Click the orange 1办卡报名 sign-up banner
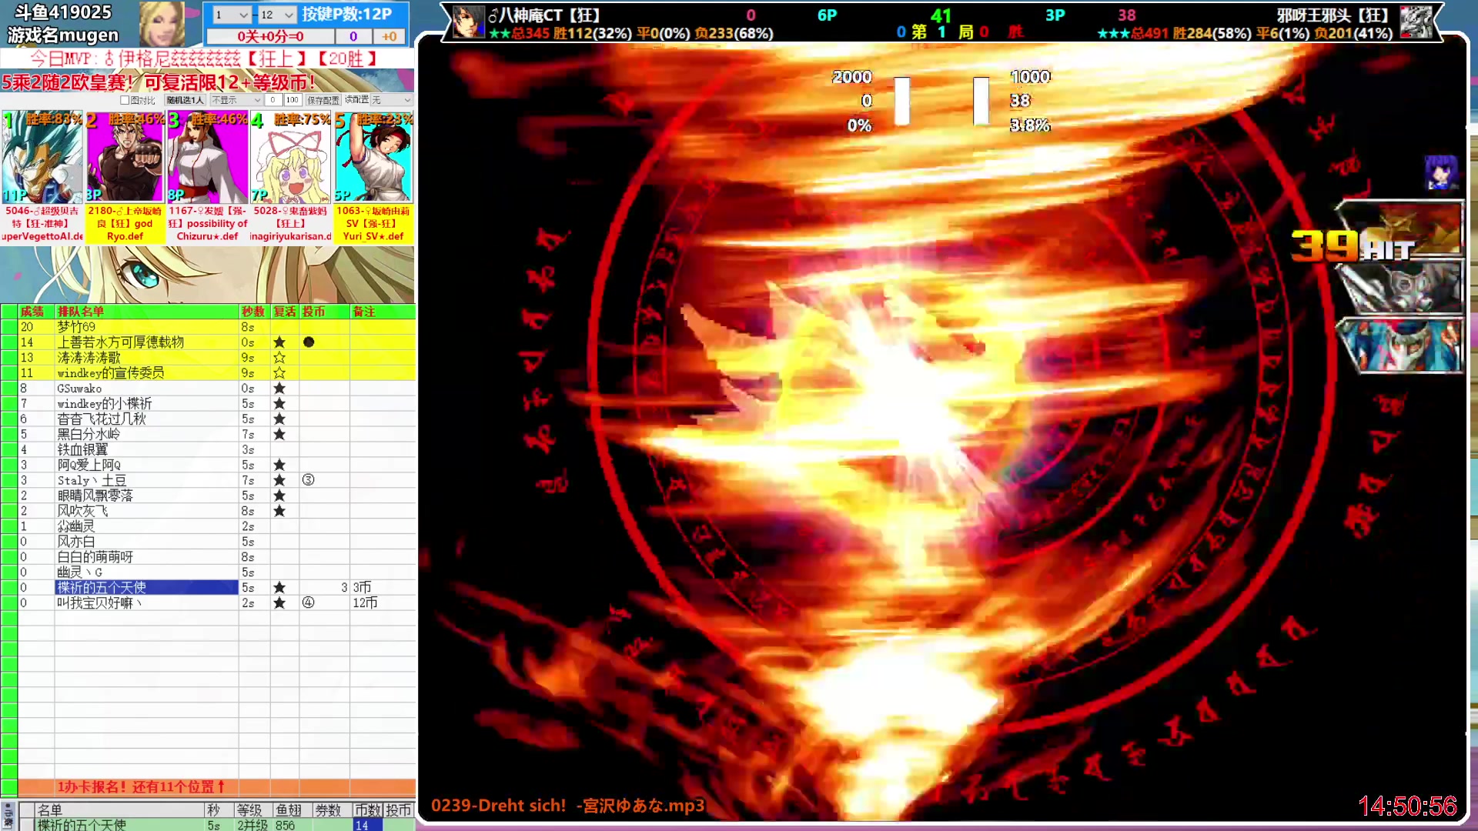 216,786
